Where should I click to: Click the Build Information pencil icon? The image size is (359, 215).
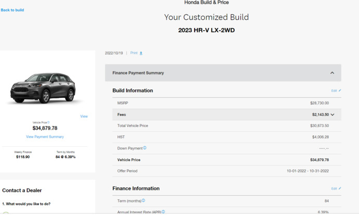tap(340, 91)
